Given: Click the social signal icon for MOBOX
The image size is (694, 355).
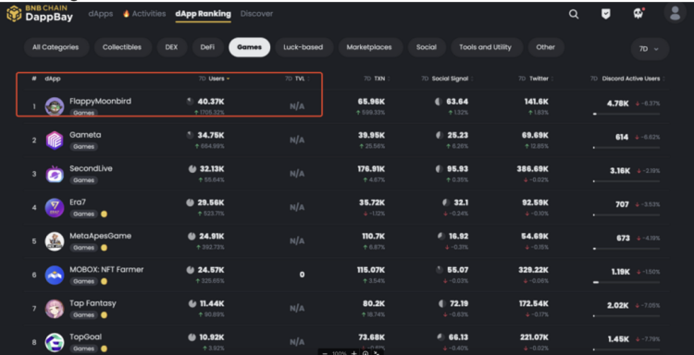Looking at the screenshot, I should coord(440,270).
